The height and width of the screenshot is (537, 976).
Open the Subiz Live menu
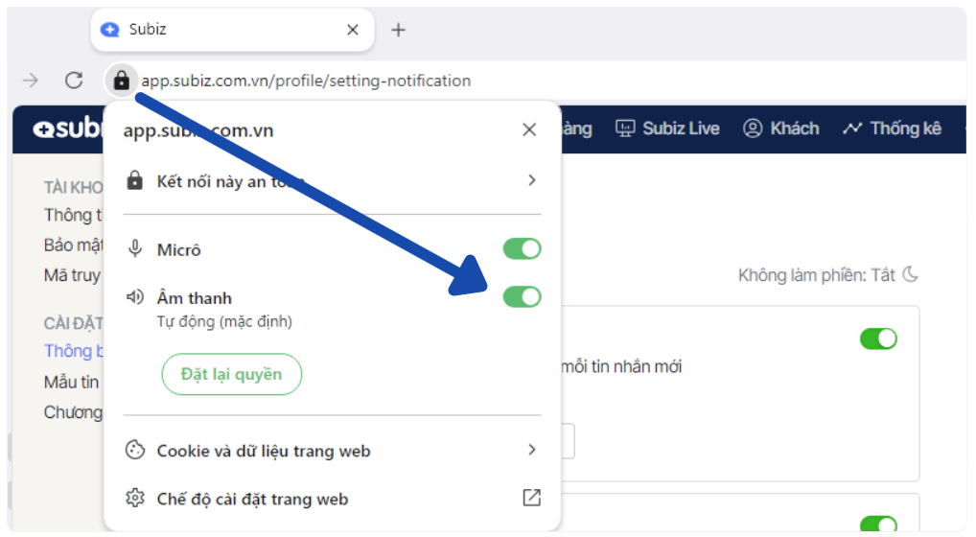[667, 128]
